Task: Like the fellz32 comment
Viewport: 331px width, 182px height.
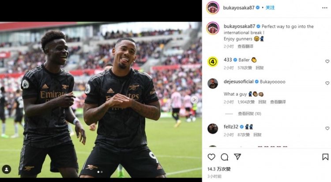Action: [x=327, y=128]
